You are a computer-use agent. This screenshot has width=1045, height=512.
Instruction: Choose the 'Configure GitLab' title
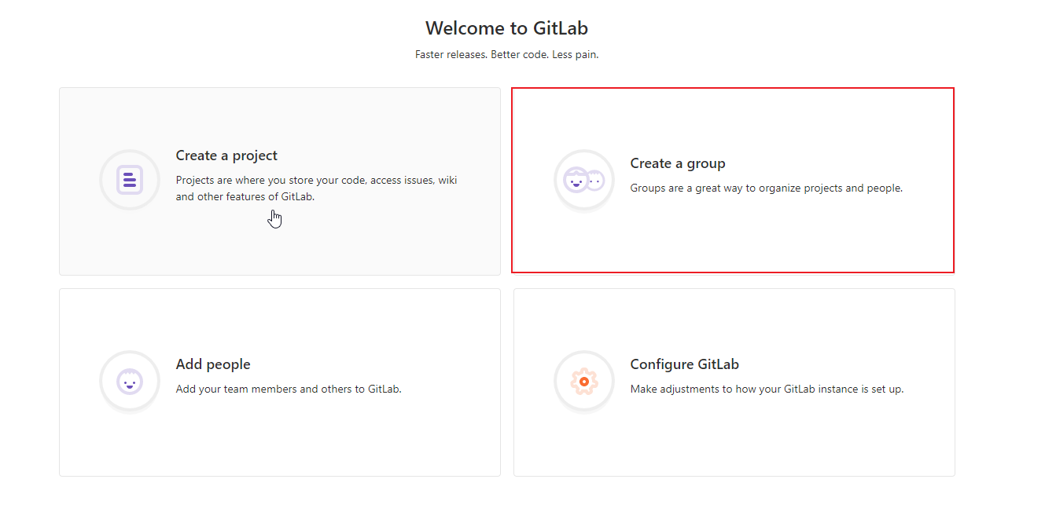pyautogui.click(x=685, y=364)
